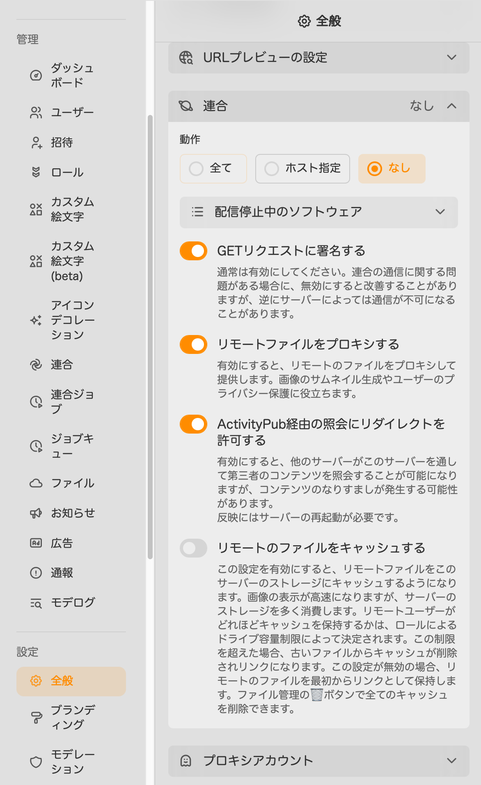The height and width of the screenshot is (785, 481).
Task: Open the ダッシュボード dashboard icon
Action: [x=36, y=75]
